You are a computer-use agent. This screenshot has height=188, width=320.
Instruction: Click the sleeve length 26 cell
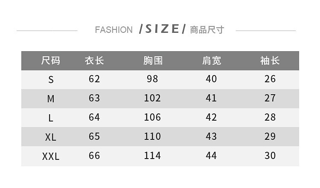(x=270, y=79)
